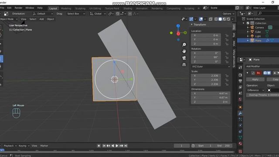The height and width of the screenshot is (157, 279).
Task: Open the Global transform orientation dropdown
Action: pos(98,14)
